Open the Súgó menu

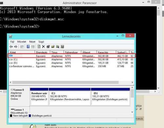(41, 42)
